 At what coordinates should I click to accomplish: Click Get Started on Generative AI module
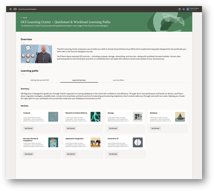pyautogui.click(x=113, y=154)
